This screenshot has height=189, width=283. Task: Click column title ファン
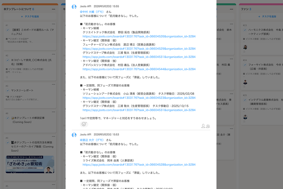point(245,9)
